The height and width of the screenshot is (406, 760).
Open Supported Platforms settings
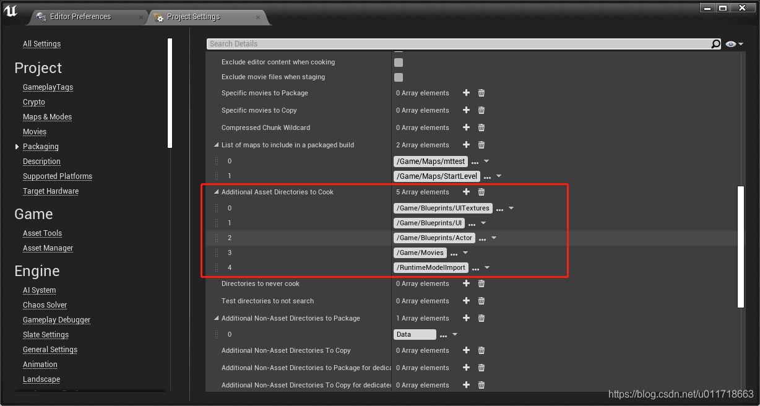point(58,176)
